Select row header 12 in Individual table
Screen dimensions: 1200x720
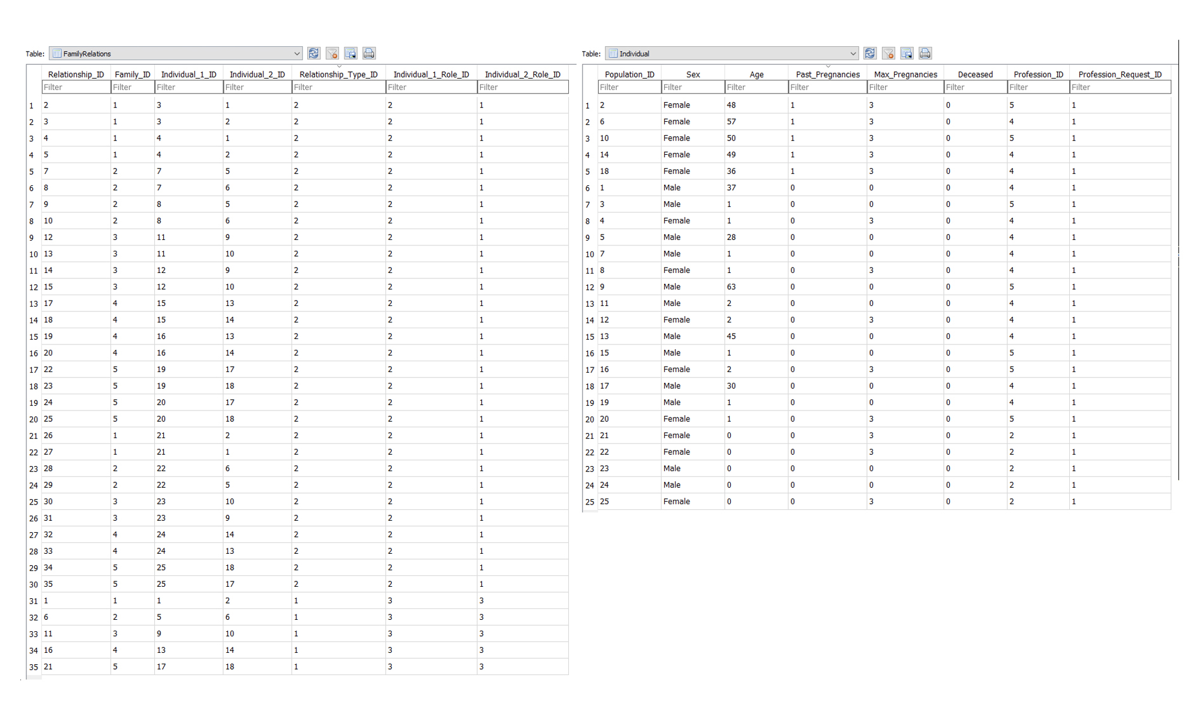pos(590,287)
